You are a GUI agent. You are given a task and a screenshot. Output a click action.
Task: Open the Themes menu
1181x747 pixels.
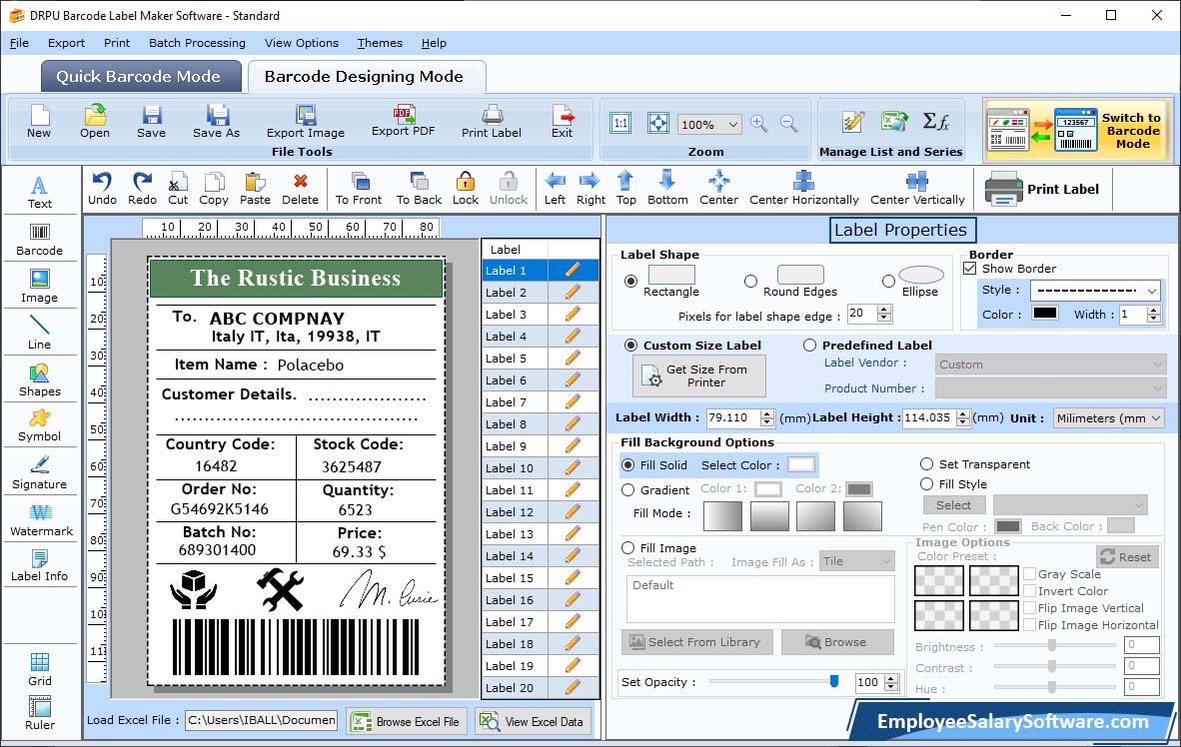point(380,43)
